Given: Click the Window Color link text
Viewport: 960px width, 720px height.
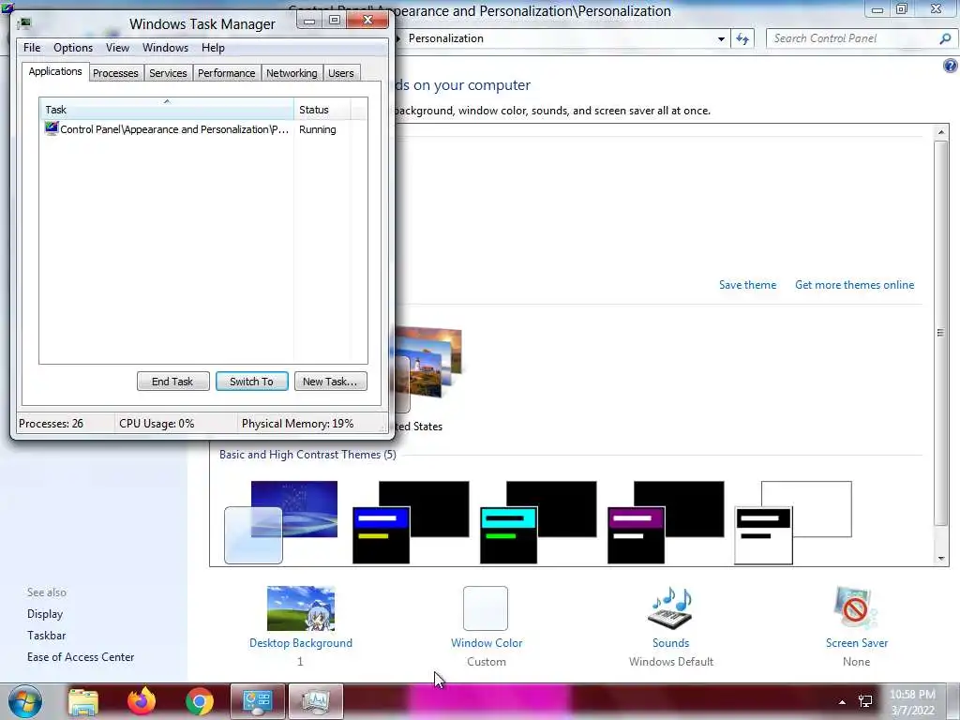Looking at the screenshot, I should (x=487, y=643).
